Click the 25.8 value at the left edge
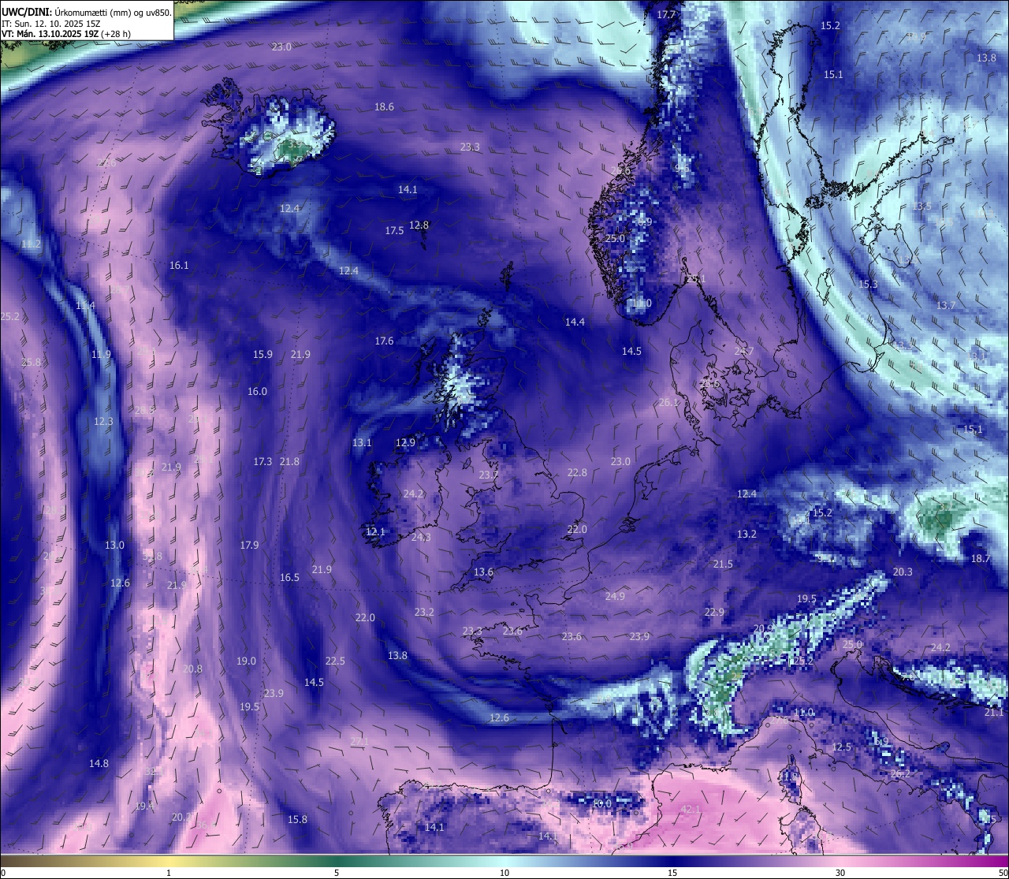Image resolution: width=1009 pixels, height=879 pixels. point(31,363)
